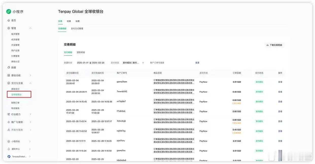Screen dimensions: 315x164
Task: Click the 开发与服务 icon in the sidebar
Action: pos(9,130)
